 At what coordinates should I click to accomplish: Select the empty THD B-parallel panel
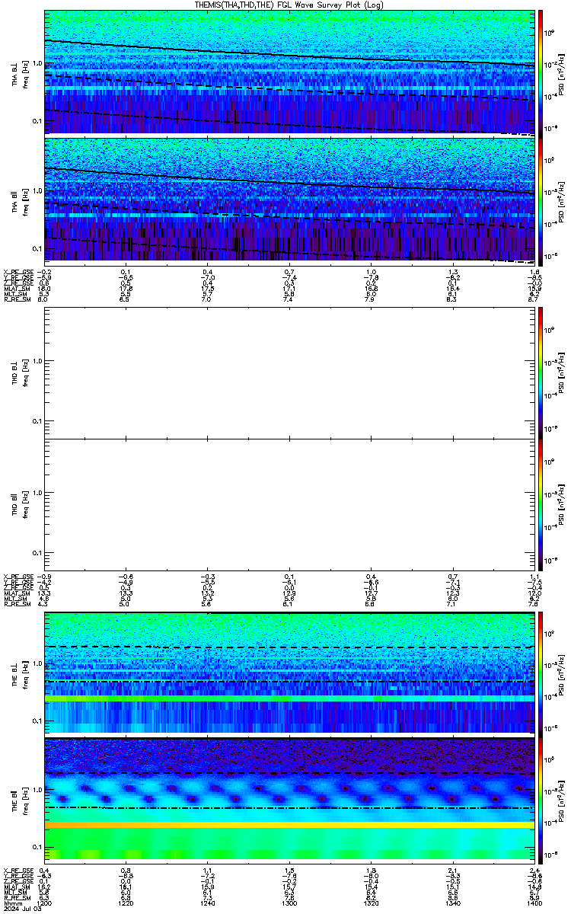click(x=289, y=504)
